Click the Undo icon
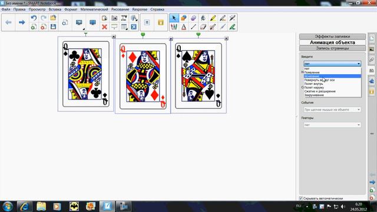 tap(34, 18)
